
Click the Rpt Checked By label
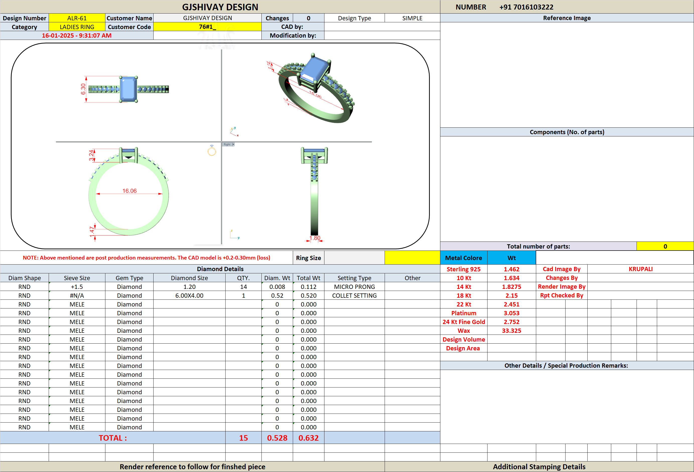point(562,295)
